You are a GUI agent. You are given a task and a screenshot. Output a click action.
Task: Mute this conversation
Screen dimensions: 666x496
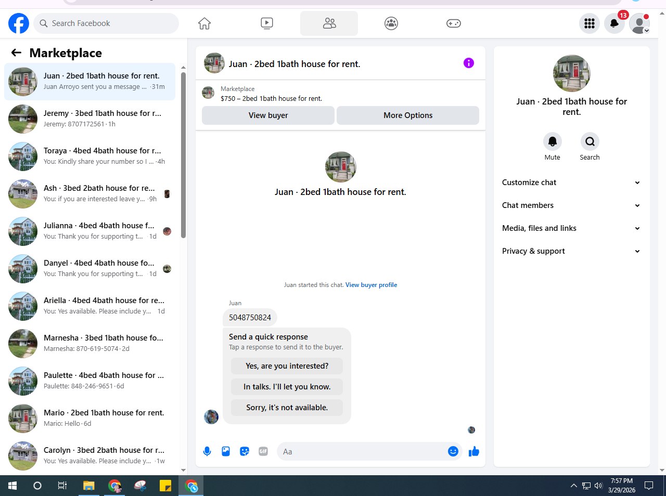pos(553,141)
